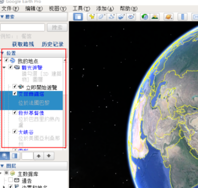This screenshot has width=198, height=188.
Task: Collapse the 图层 panel triangle
Action: point(2,166)
